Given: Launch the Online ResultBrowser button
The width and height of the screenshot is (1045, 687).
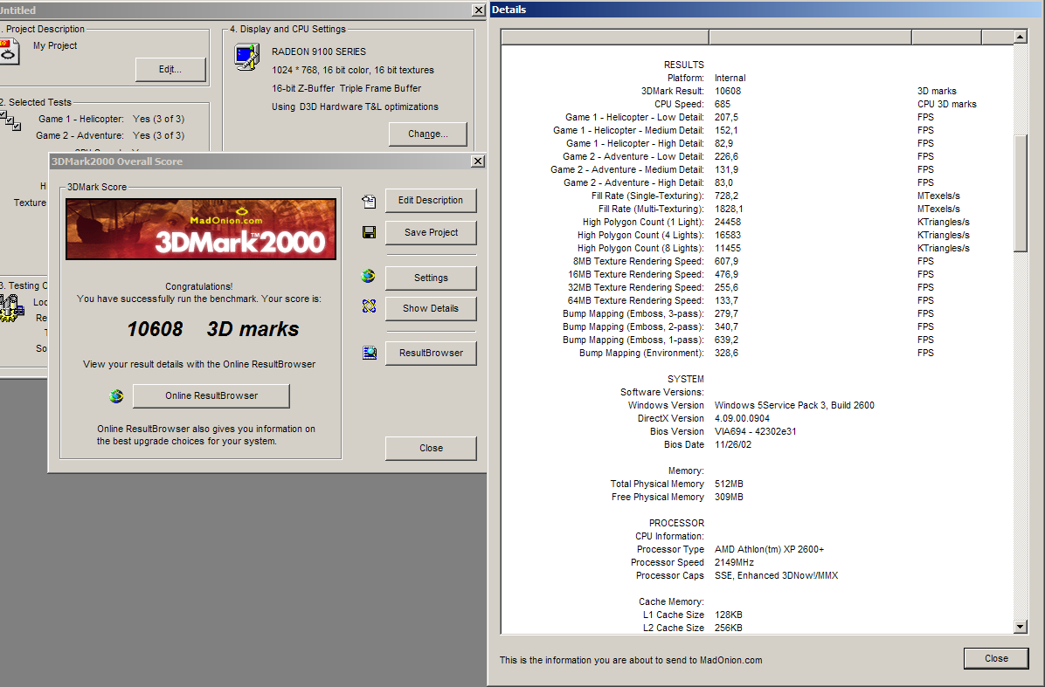Looking at the screenshot, I should pyautogui.click(x=211, y=396).
